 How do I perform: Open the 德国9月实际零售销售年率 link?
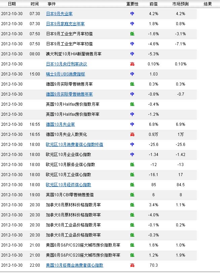click(69, 94)
